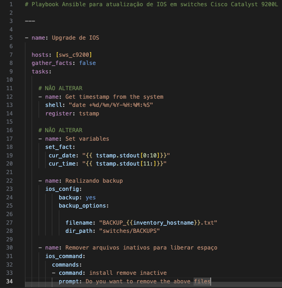The height and width of the screenshot is (288, 282).
Task: Click the 'false' value of gather_facts
Action: tap(87, 63)
